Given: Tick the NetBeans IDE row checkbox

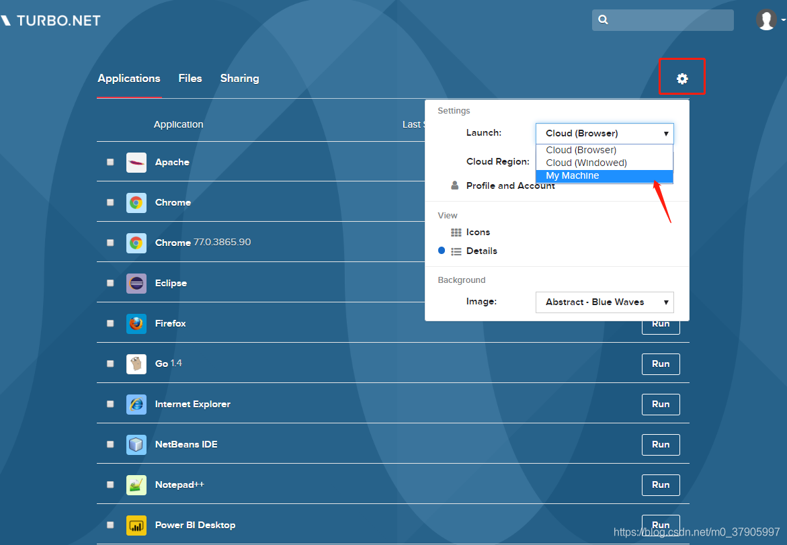Looking at the screenshot, I should pyautogui.click(x=110, y=444).
